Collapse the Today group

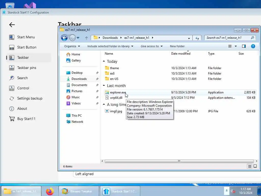point(104,61)
